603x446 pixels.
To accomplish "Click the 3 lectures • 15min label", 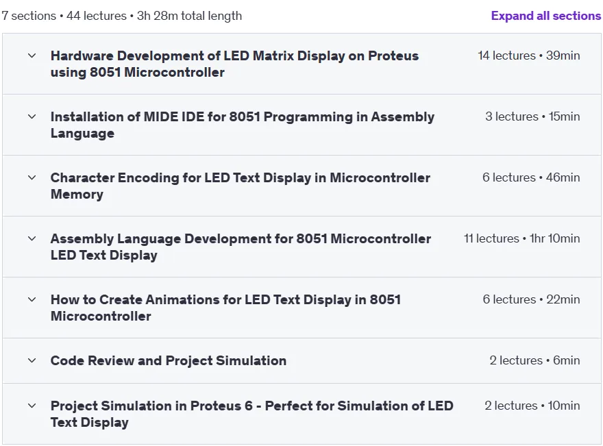I will (532, 116).
